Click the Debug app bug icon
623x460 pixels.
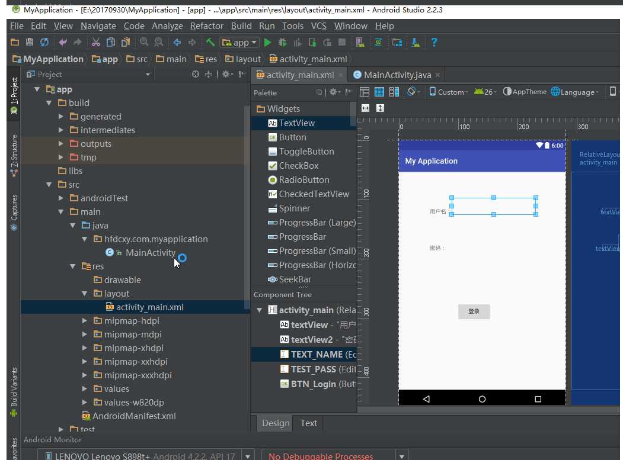point(283,42)
